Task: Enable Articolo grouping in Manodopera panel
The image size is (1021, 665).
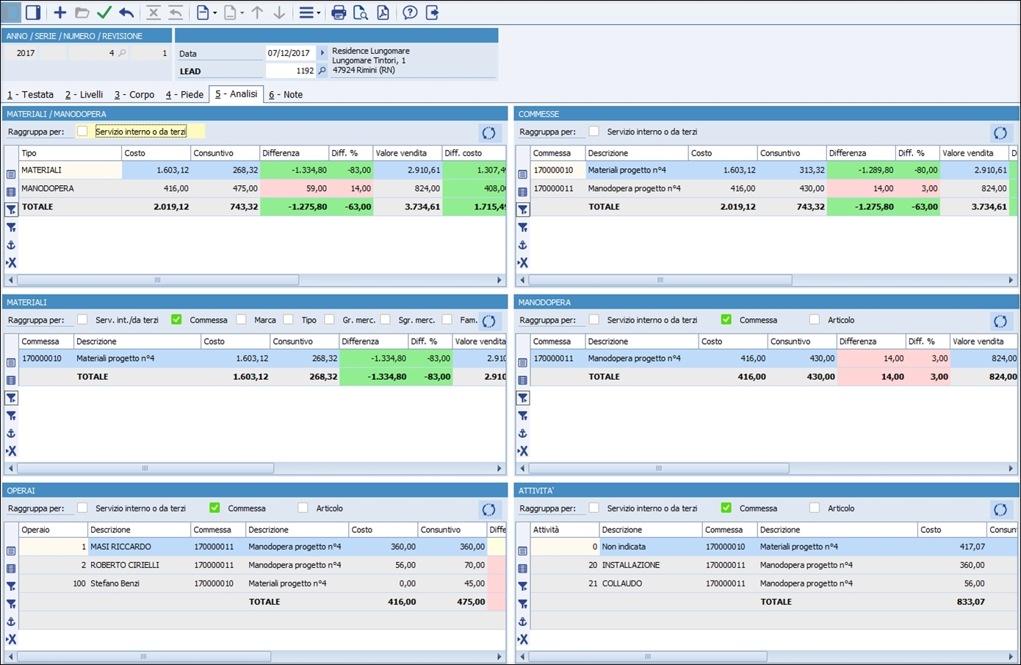Action: pyautogui.click(x=814, y=320)
